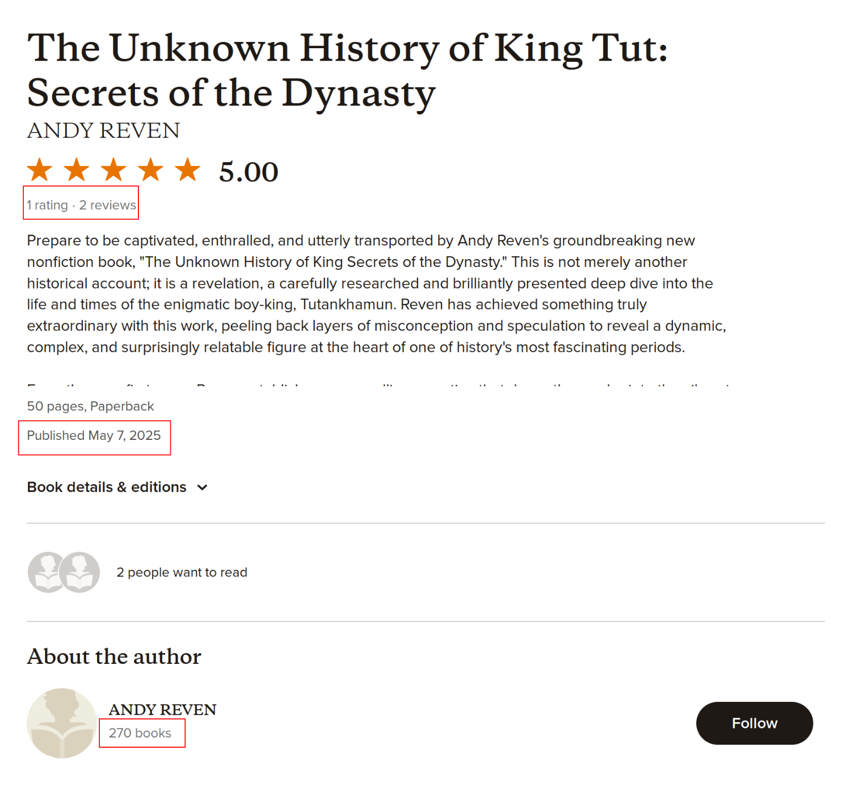The height and width of the screenshot is (792, 842).
Task: Open Andy Reven's author profile avatar
Action: [62, 723]
